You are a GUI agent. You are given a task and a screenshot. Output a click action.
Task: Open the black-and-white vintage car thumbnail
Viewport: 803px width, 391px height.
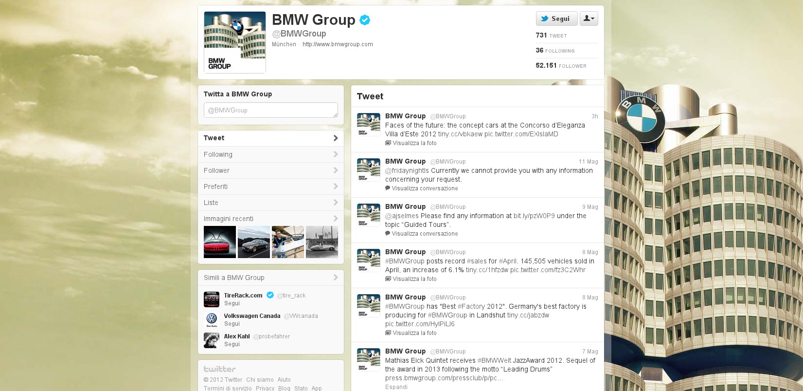[322, 242]
